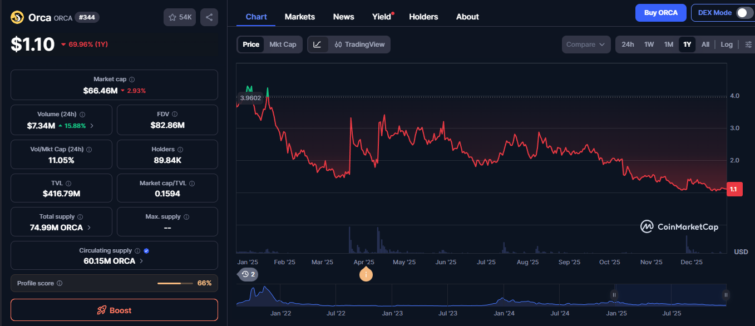Click the share icon near the watchlist star

tap(209, 17)
